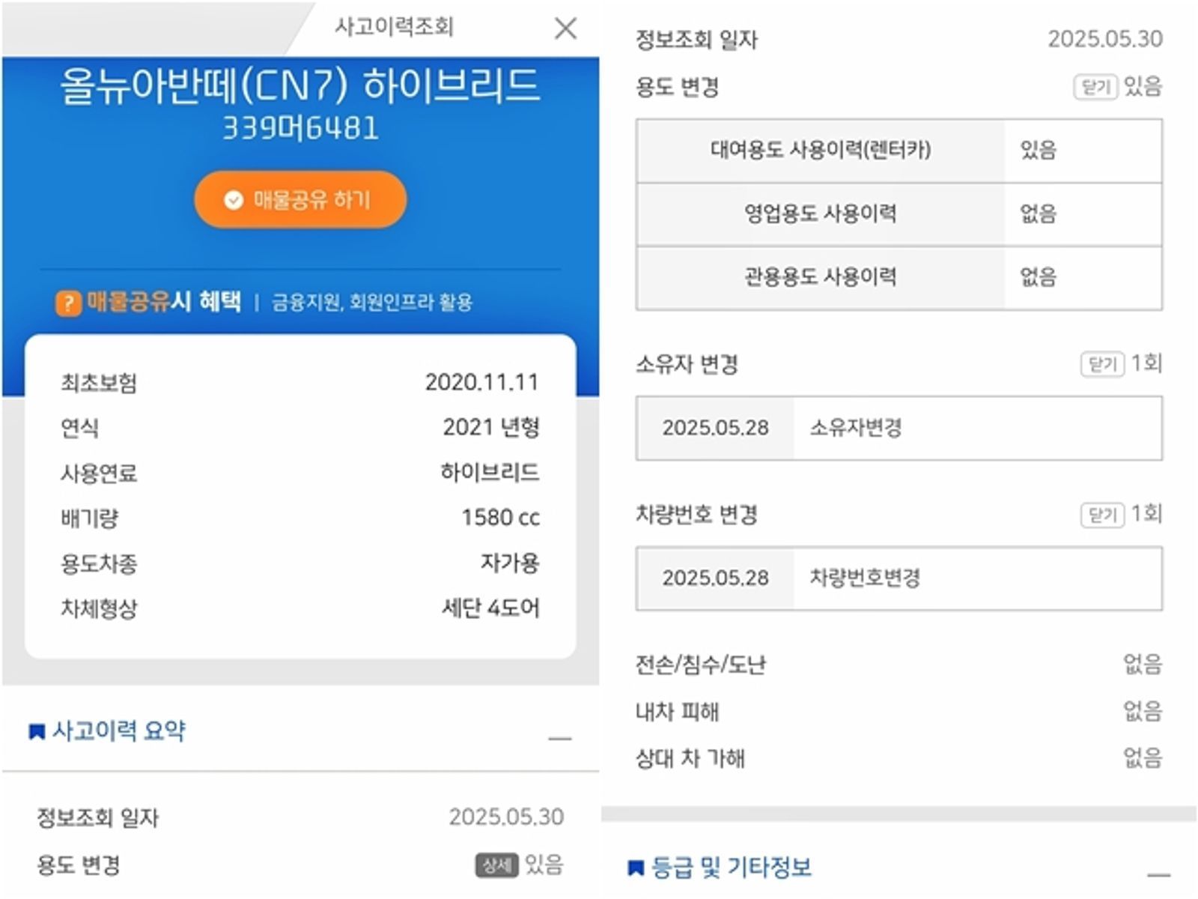Viewport: 1198px width, 899px height.
Task: Click the 올뉴아반떼(CN7) 하이브리드 title
Action: point(300,85)
